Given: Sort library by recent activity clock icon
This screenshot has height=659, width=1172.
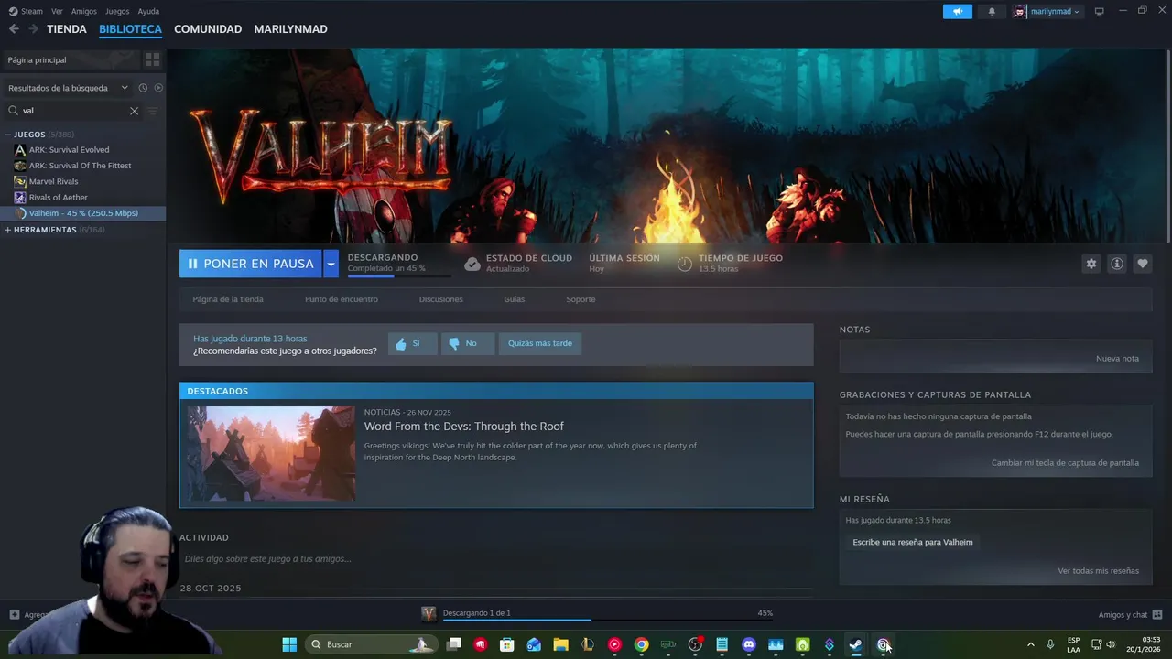Looking at the screenshot, I should pyautogui.click(x=143, y=88).
